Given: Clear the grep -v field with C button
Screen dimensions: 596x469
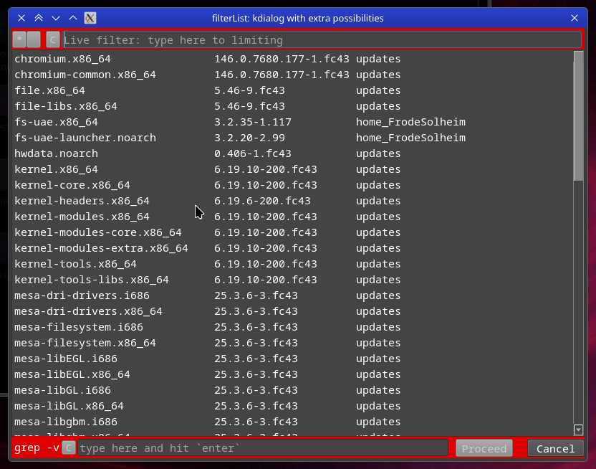Looking at the screenshot, I should pos(68,448).
